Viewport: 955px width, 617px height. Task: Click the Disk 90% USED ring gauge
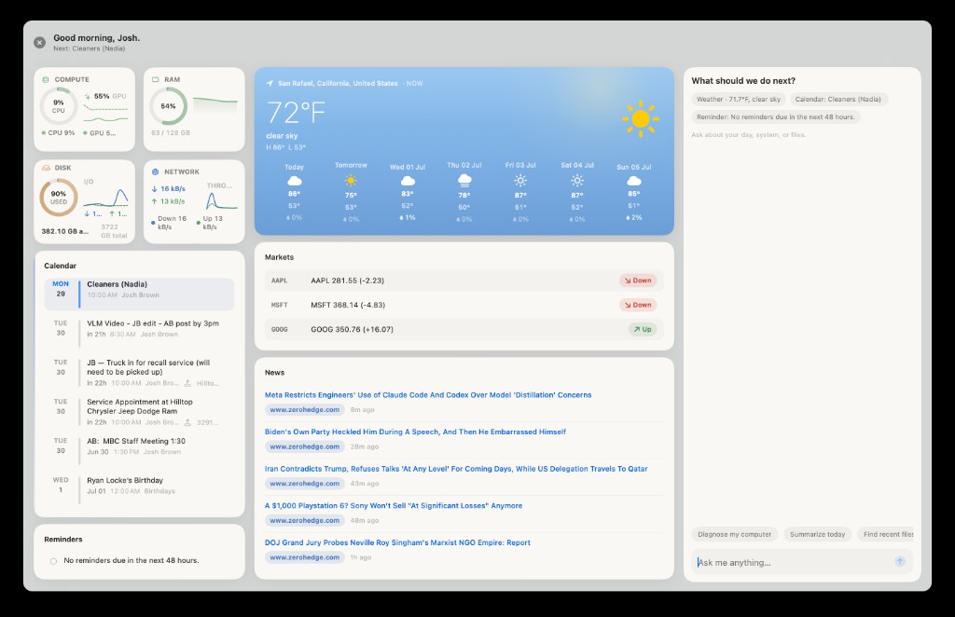[59, 198]
